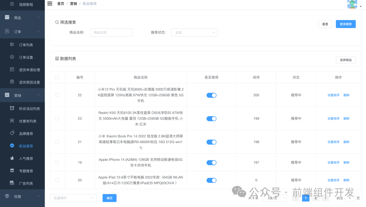Open 订单设置 menu item
Screen dimensions: 366x207
coord(22,57)
